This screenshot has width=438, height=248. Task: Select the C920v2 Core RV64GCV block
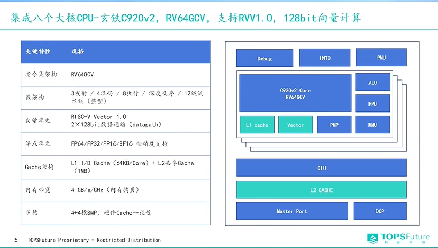[x=295, y=93]
